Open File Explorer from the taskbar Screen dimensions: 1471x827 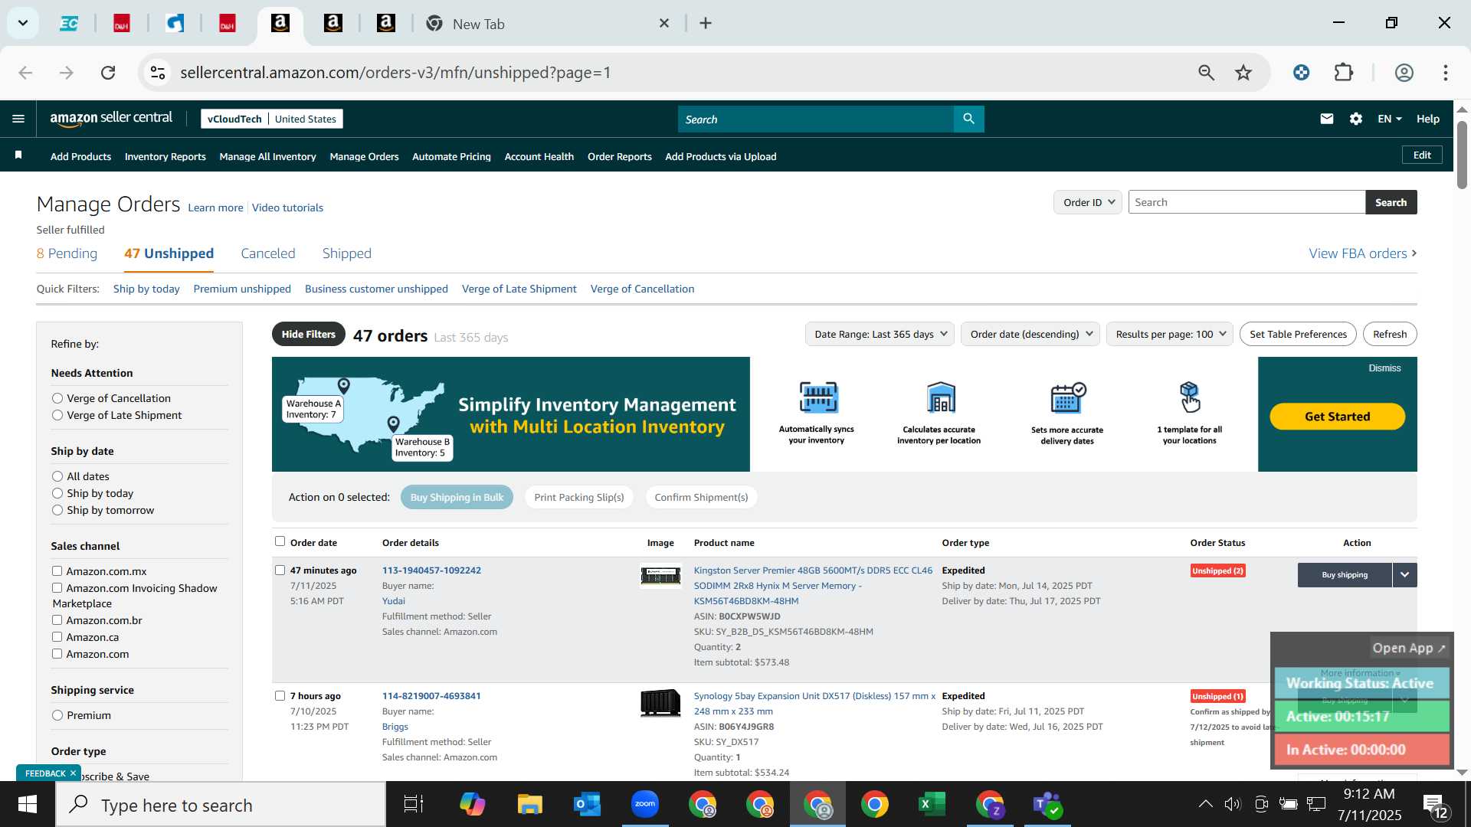tap(529, 804)
